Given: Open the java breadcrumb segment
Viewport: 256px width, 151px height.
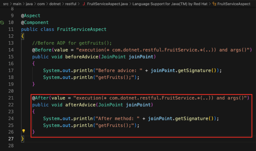Looking at the screenshot, I should pos(29,4).
